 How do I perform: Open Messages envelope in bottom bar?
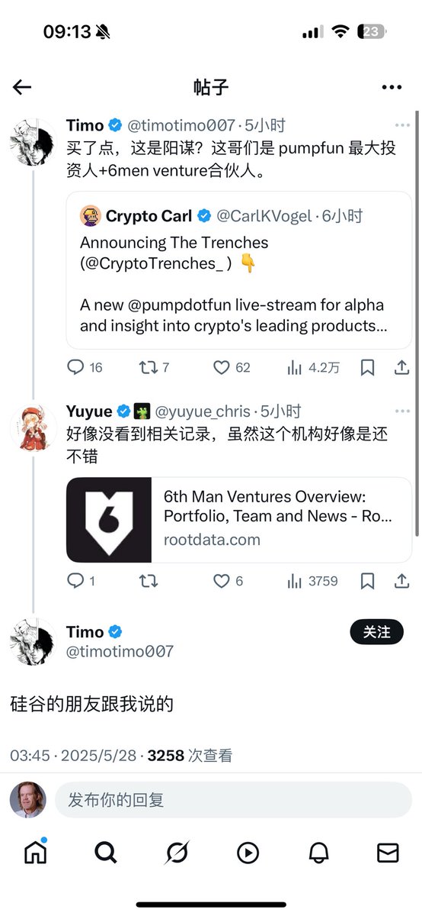coord(388,852)
